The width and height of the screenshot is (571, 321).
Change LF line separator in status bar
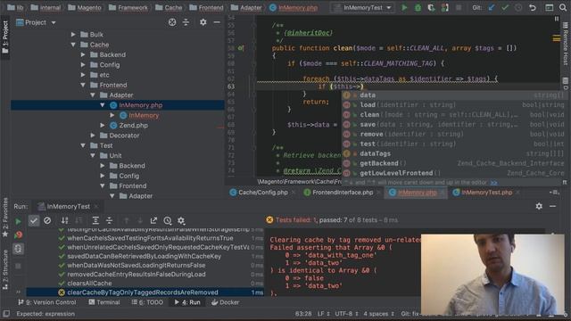323,314
